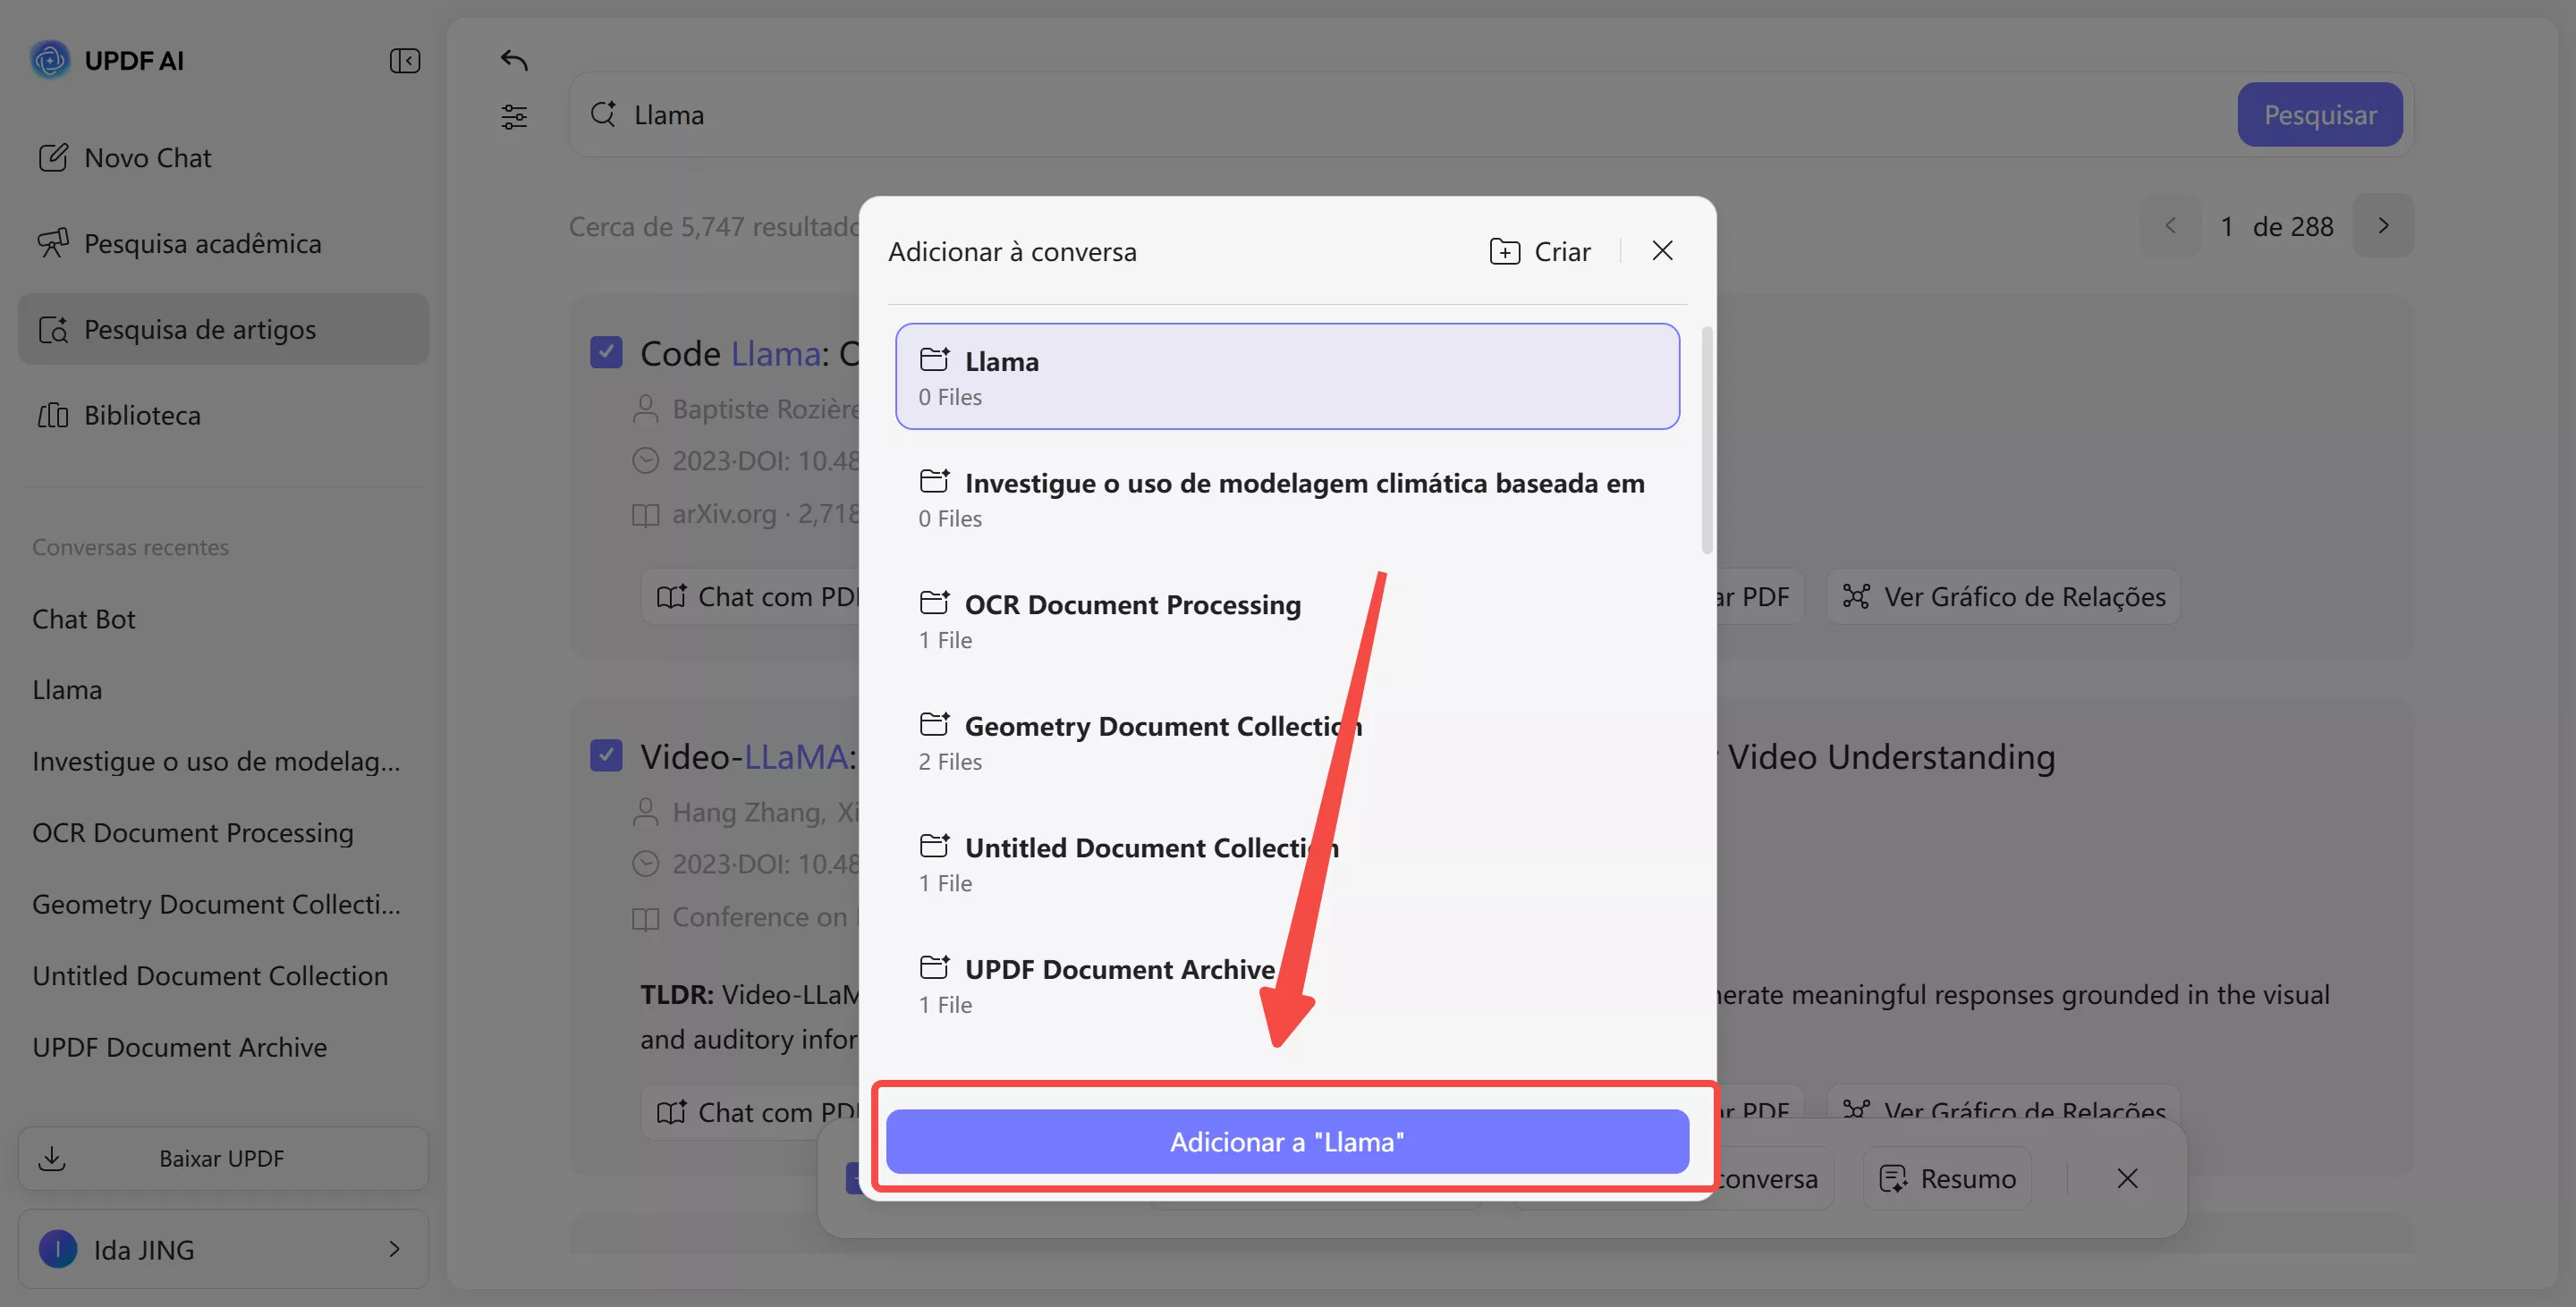Close the Adicionar à conversa dialog
The width and height of the screenshot is (2576, 1307).
click(1662, 251)
